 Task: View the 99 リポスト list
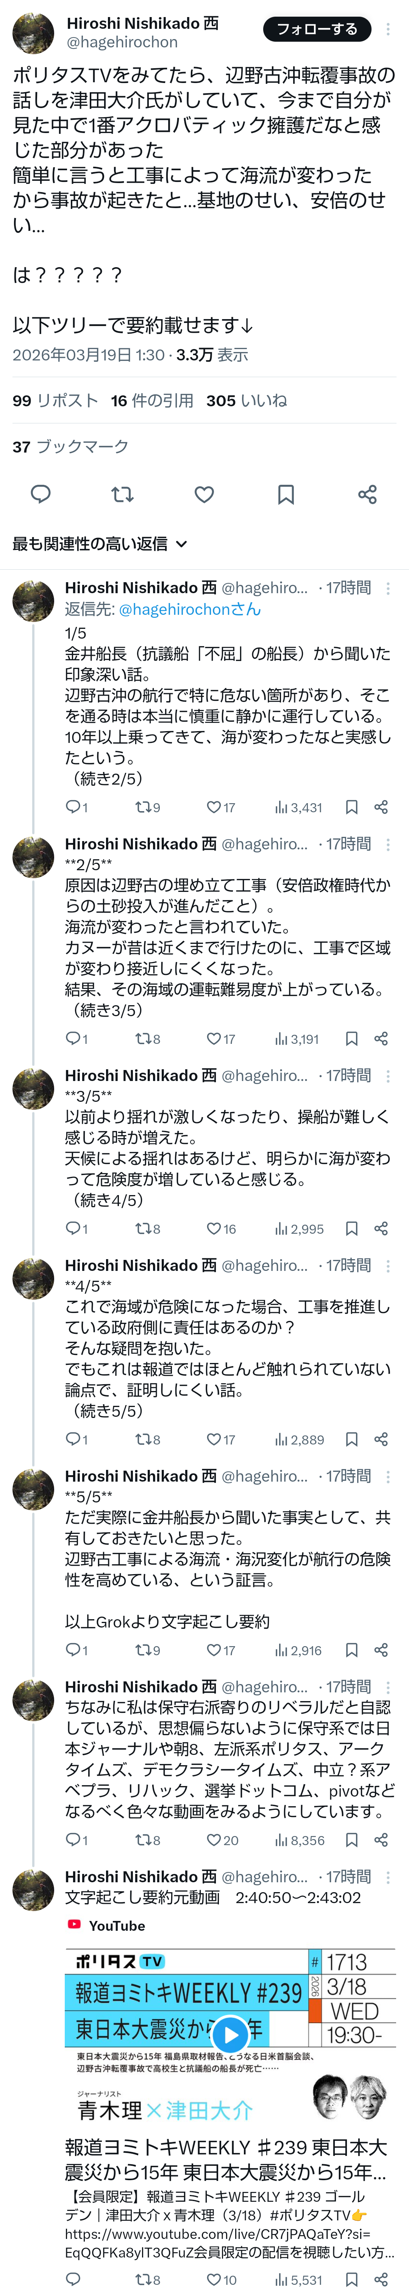pyautogui.click(x=55, y=400)
